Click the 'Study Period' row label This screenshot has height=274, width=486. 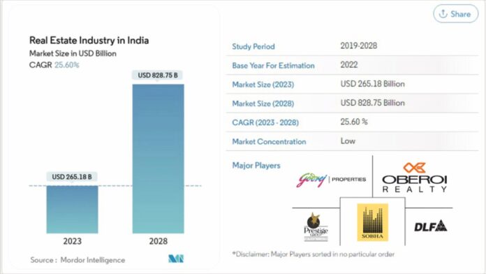(x=253, y=47)
